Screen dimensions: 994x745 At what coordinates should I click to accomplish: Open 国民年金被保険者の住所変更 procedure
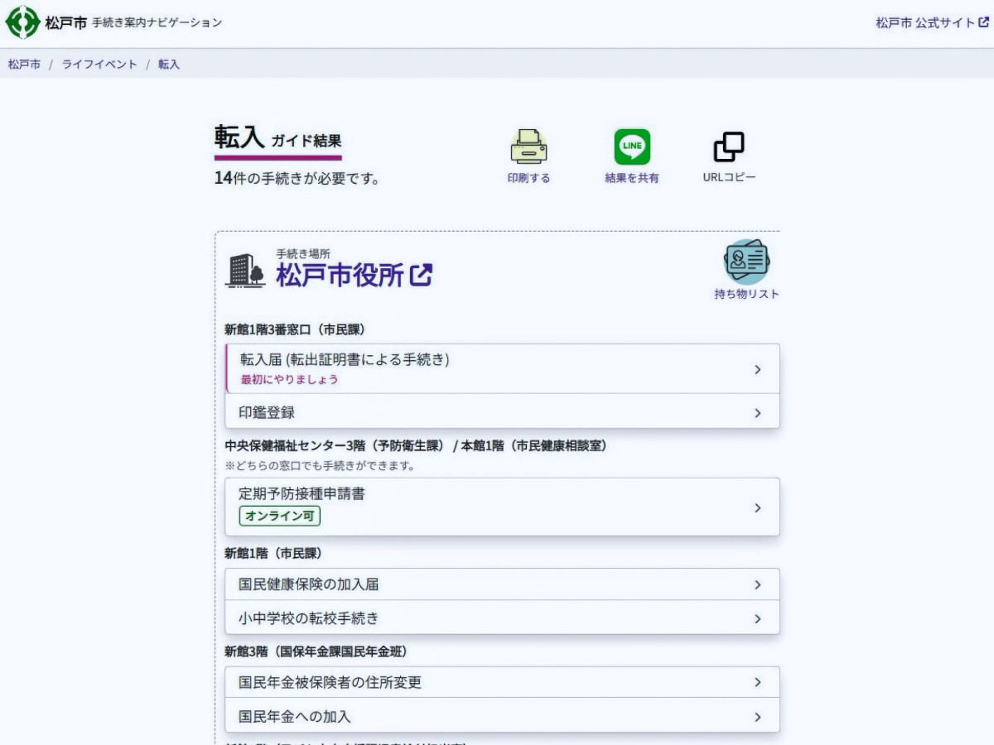coord(330,682)
